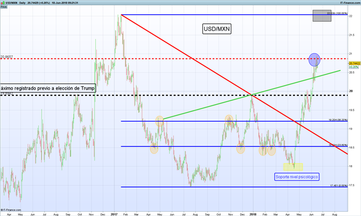Select the gray rectangle near 22 level
The height and width of the screenshot is (216, 361).
click(322, 15)
